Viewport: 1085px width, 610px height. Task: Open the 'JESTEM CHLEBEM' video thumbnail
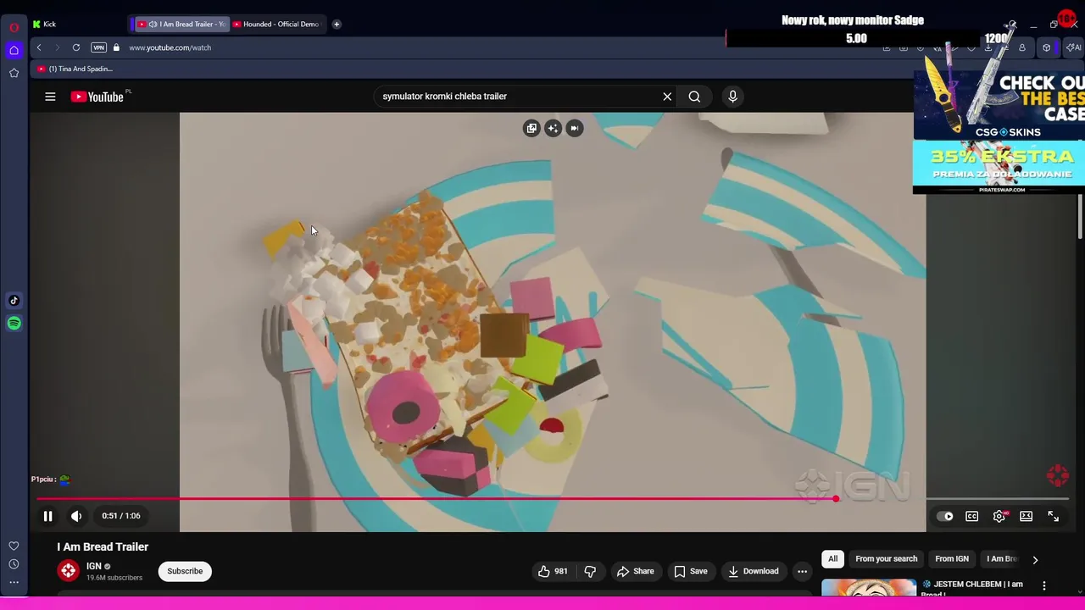[x=869, y=588]
